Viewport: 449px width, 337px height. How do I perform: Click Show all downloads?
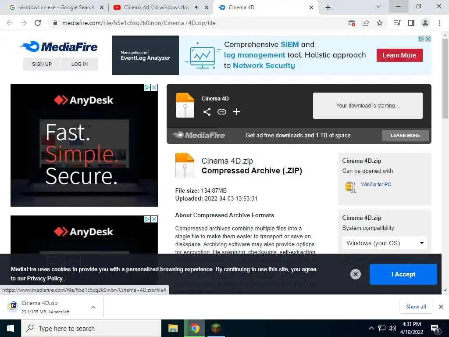click(416, 307)
